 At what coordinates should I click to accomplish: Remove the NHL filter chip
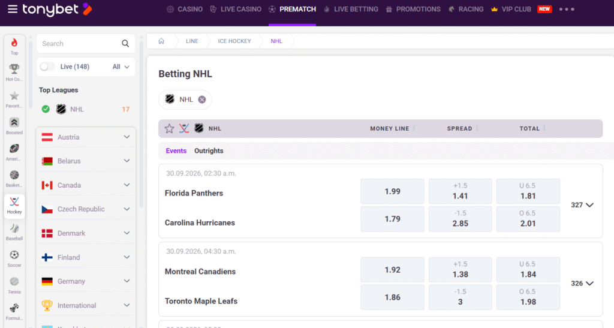[202, 100]
